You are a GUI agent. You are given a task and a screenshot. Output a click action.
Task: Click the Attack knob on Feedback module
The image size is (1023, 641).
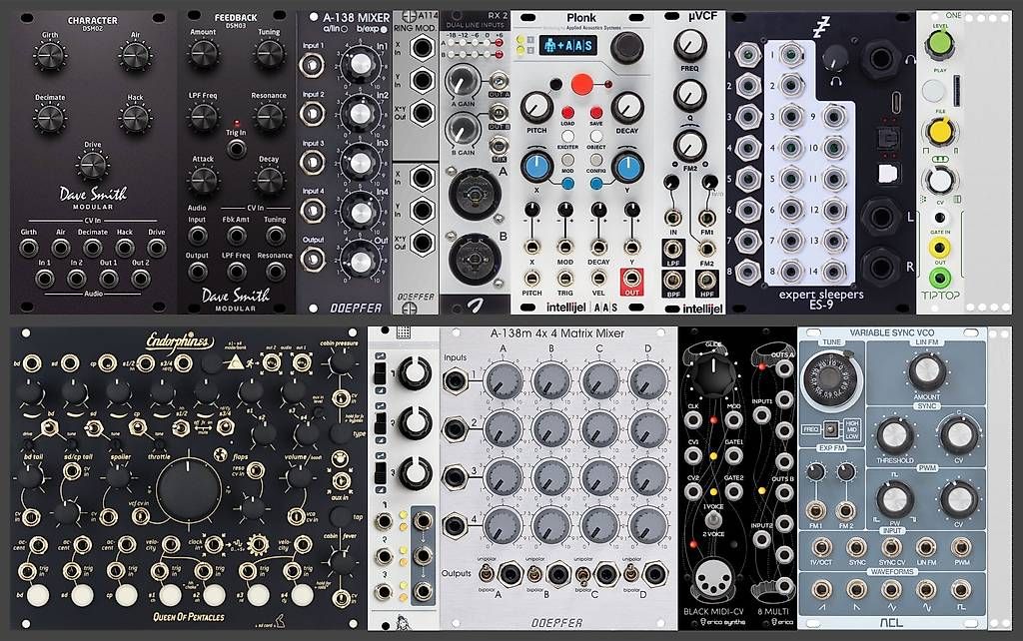click(x=204, y=181)
